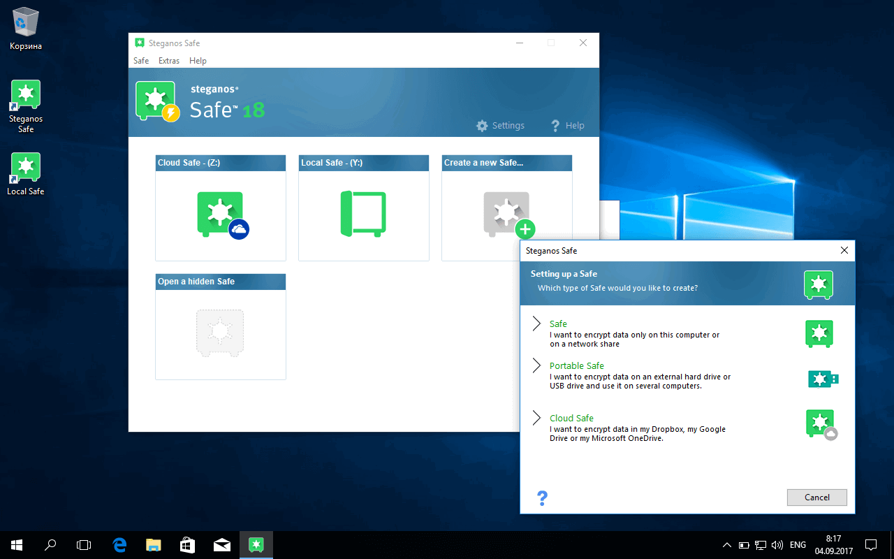Click the blue help question mark in dialog

[x=542, y=498]
